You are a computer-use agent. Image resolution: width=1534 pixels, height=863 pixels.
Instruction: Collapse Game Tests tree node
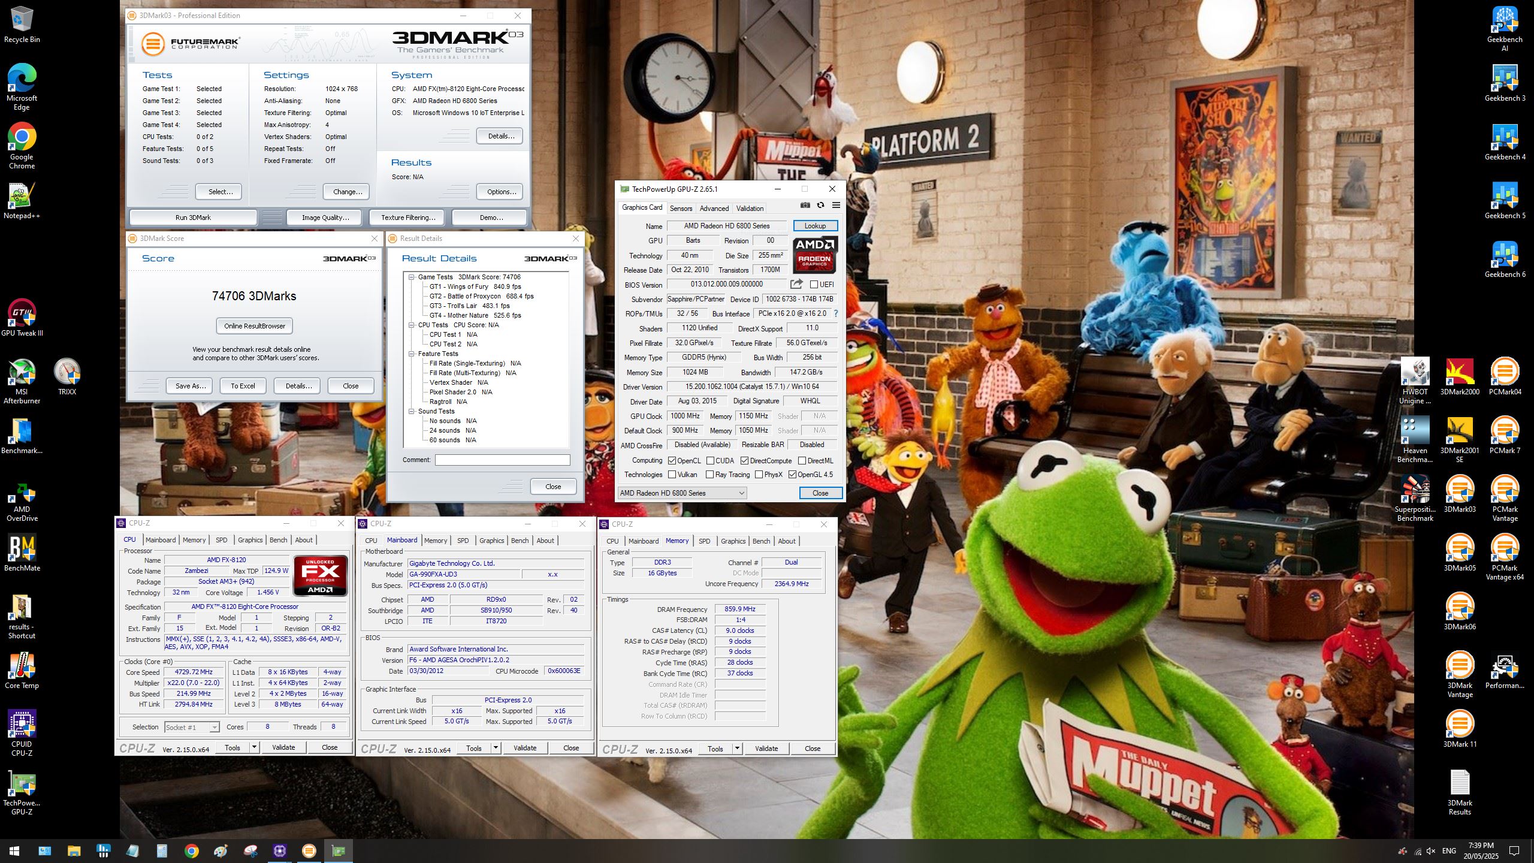(412, 277)
